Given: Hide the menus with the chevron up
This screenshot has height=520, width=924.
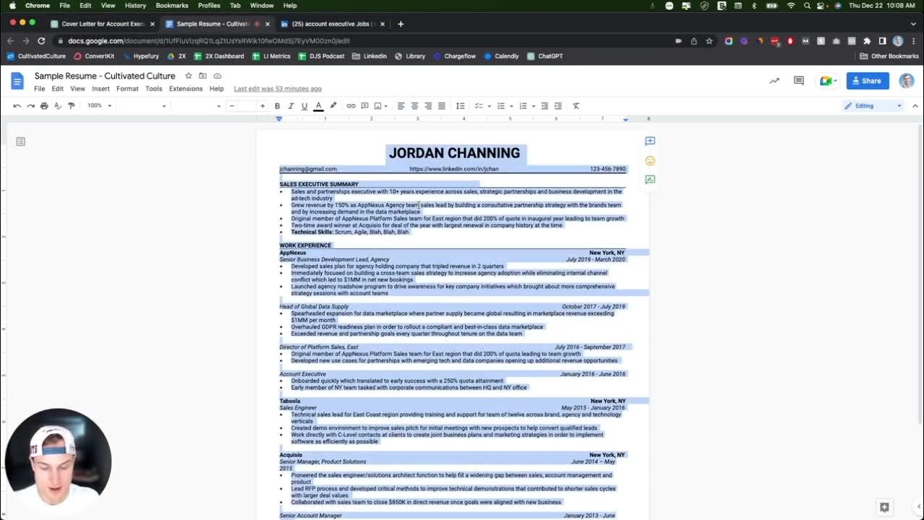Looking at the screenshot, I should (915, 106).
